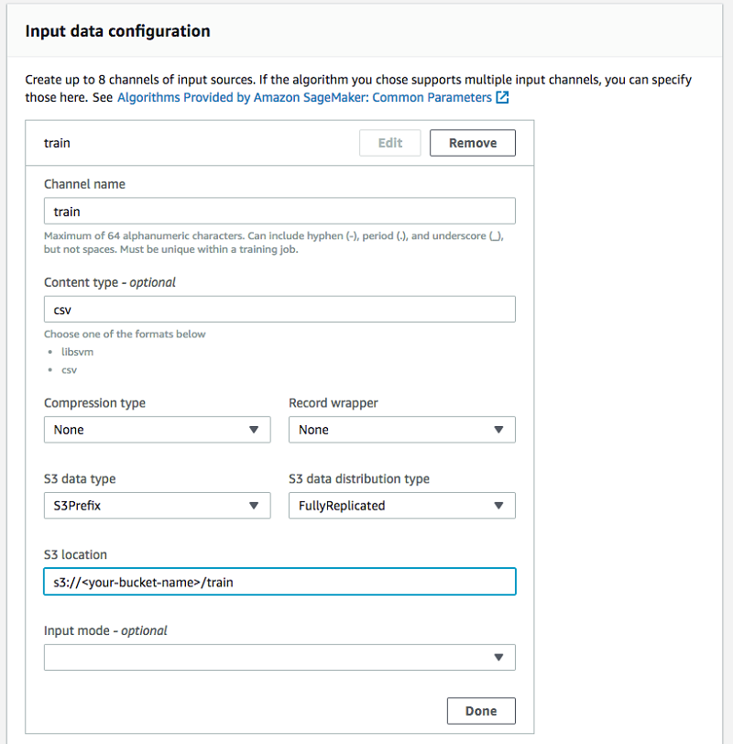This screenshot has height=744, width=733.
Task: Click into the Content type field containing csv
Action: pos(279,310)
